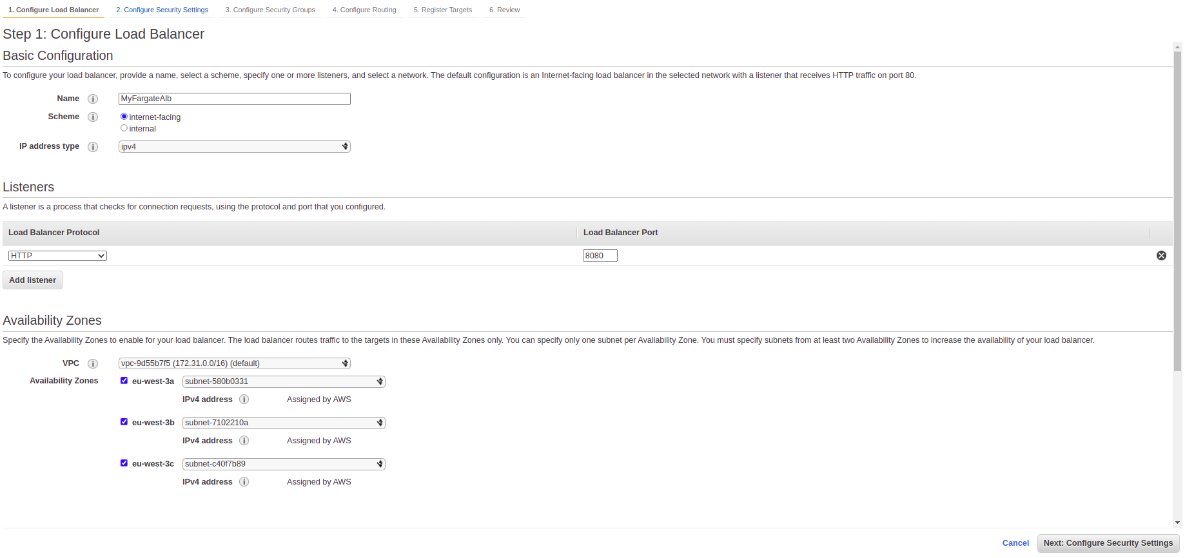The height and width of the screenshot is (558, 1185).
Task: Click the Listeners section heading
Action: 28,187
